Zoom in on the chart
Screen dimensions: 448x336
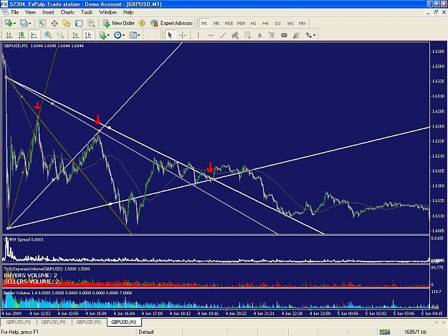[x=48, y=35]
